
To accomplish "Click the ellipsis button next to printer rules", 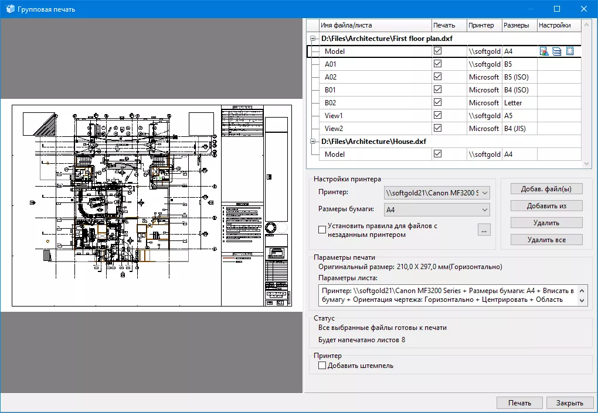I will click(484, 230).
